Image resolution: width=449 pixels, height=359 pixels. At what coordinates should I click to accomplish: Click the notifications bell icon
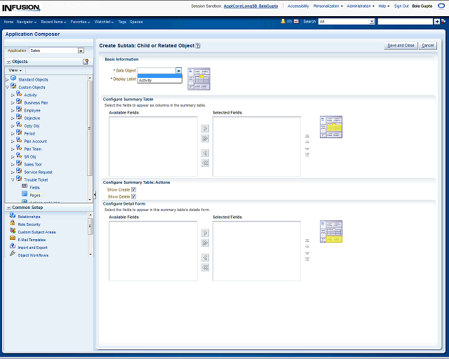pos(283,22)
